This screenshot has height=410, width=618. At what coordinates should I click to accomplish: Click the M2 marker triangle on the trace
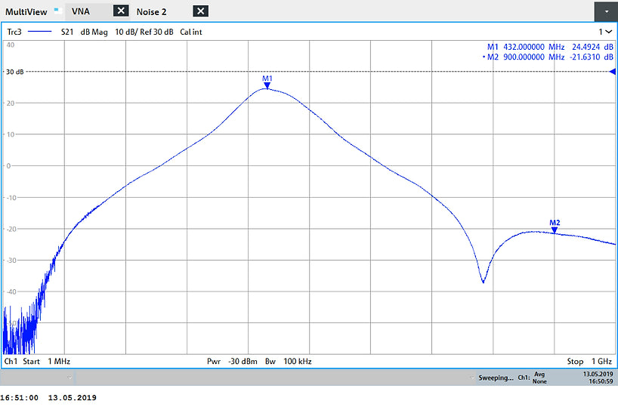pyautogui.click(x=555, y=230)
